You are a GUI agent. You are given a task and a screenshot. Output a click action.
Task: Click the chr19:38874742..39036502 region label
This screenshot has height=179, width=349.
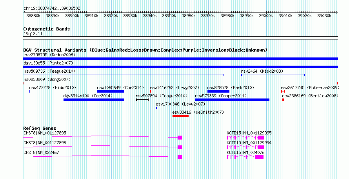pyautogui.click(x=52, y=9)
